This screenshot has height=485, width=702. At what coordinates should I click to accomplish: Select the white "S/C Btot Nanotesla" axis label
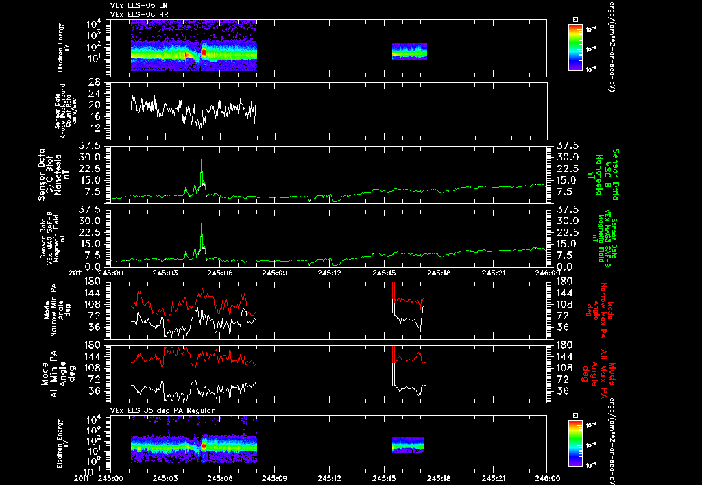click(54, 175)
